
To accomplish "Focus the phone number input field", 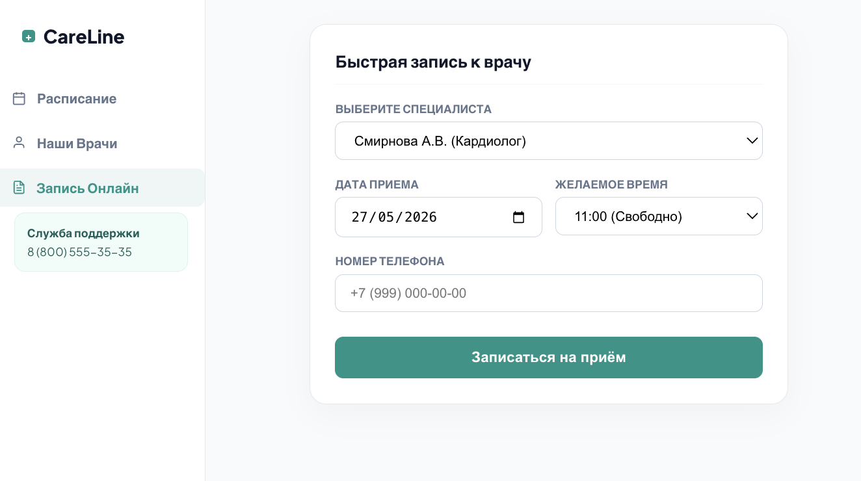I will pos(549,293).
